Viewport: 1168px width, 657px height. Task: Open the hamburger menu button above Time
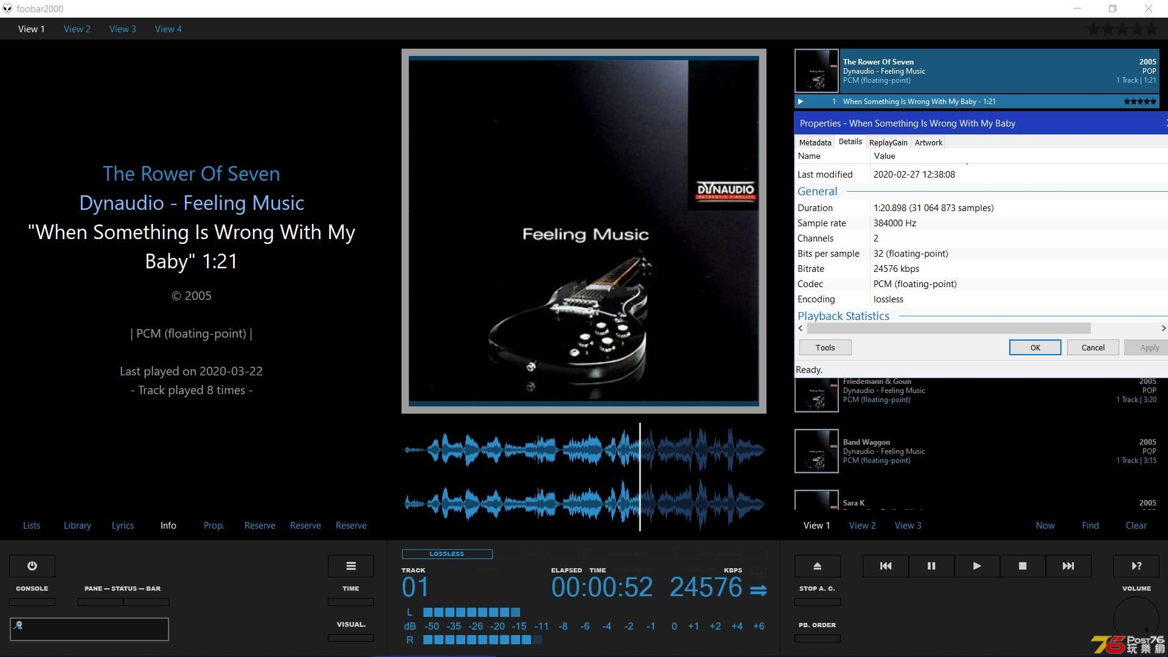coord(351,566)
